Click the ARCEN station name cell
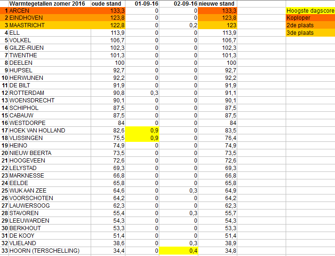335x256 pixels. (x=50, y=10)
